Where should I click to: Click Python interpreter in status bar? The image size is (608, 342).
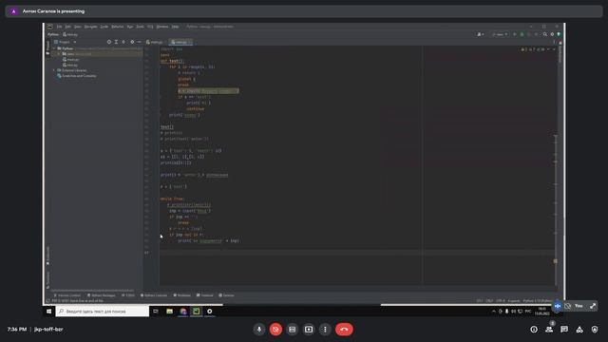(x=538, y=301)
